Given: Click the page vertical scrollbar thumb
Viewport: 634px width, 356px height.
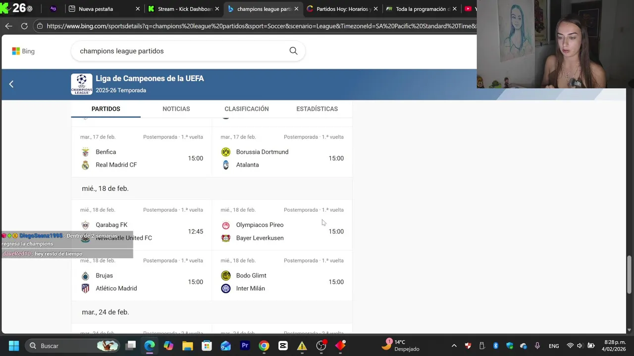Looking at the screenshot, I should coord(629,275).
